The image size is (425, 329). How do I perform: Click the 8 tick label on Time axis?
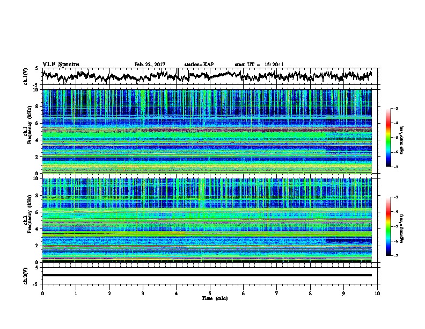tap(310, 294)
